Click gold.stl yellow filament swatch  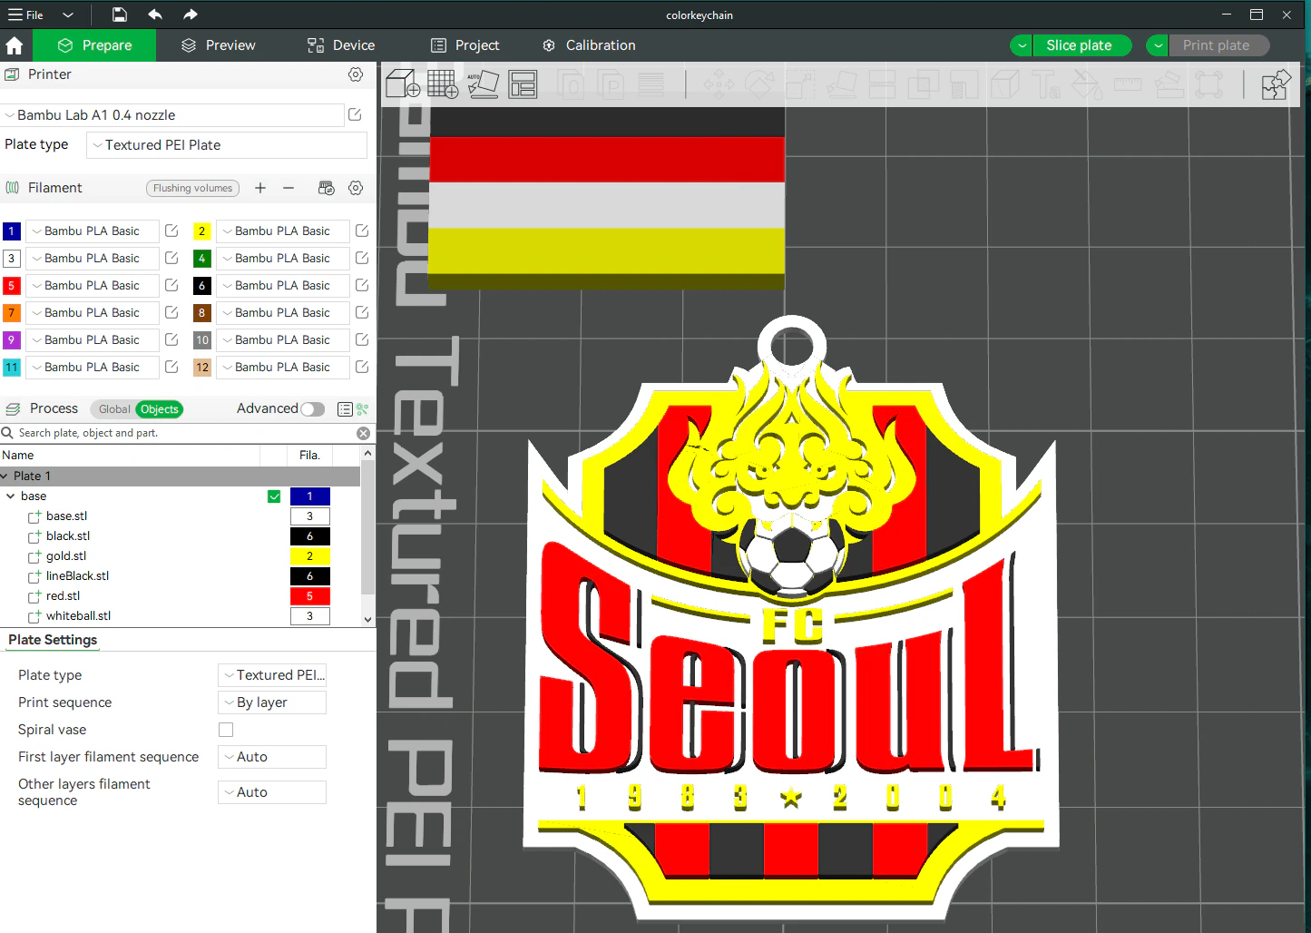pyautogui.click(x=309, y=556)
